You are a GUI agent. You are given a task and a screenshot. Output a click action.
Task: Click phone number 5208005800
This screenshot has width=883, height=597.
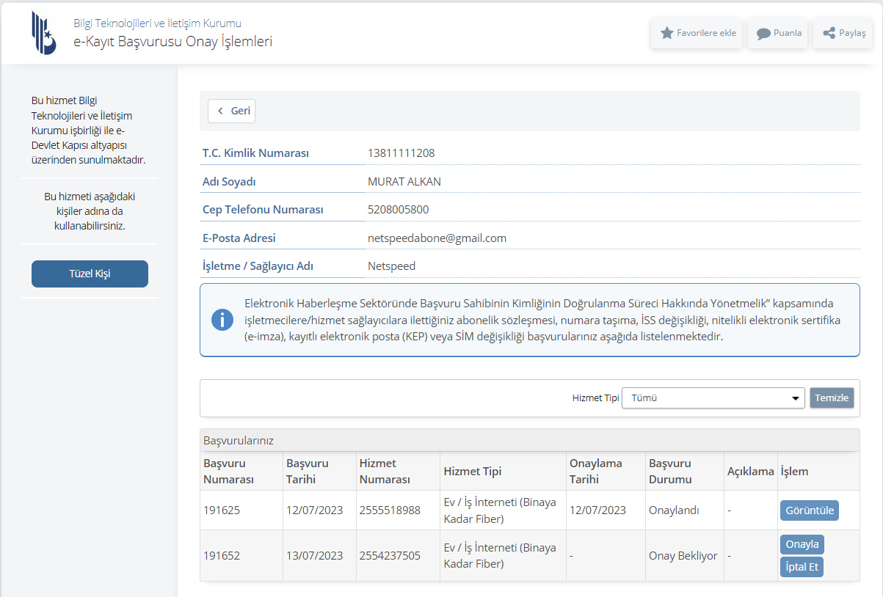399,210
